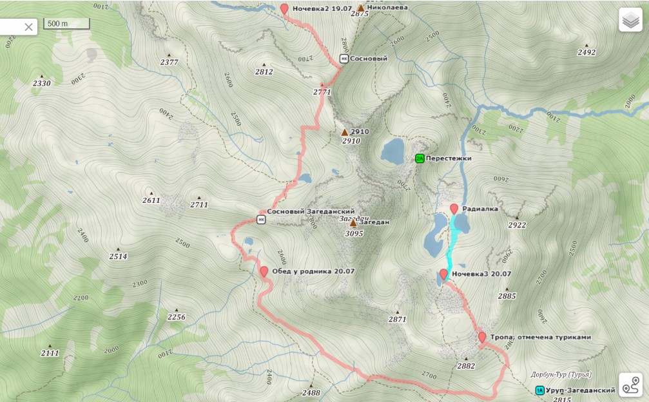Open the Сосновый pass НК icon
Viewport: 649px width, 402px height.
tap(344, 59)
